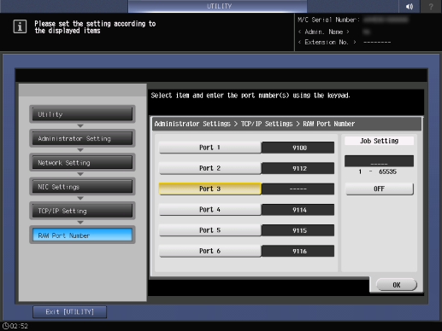Click the arrow below the Utility button
The width and height of the screenshot is (442, 331).
coord(80,125)
